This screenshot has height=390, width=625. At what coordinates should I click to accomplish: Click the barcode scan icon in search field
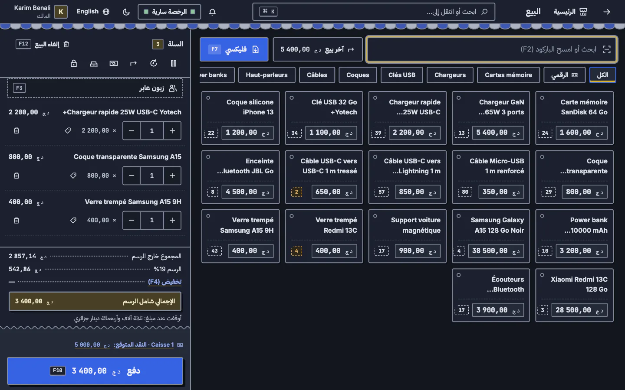[x=607, y=49]
